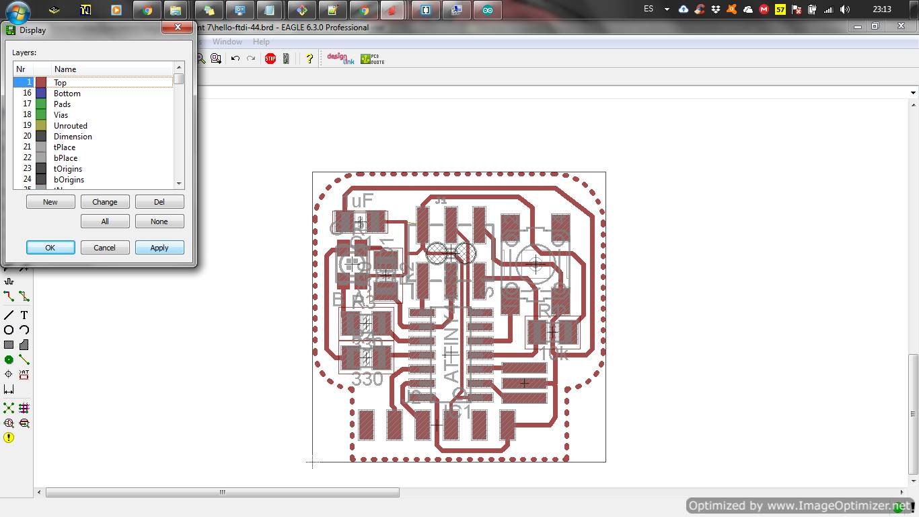919x517 pixels.
Task: Click the Name column header
Action: pyautogui.click(x=112, y=69)
